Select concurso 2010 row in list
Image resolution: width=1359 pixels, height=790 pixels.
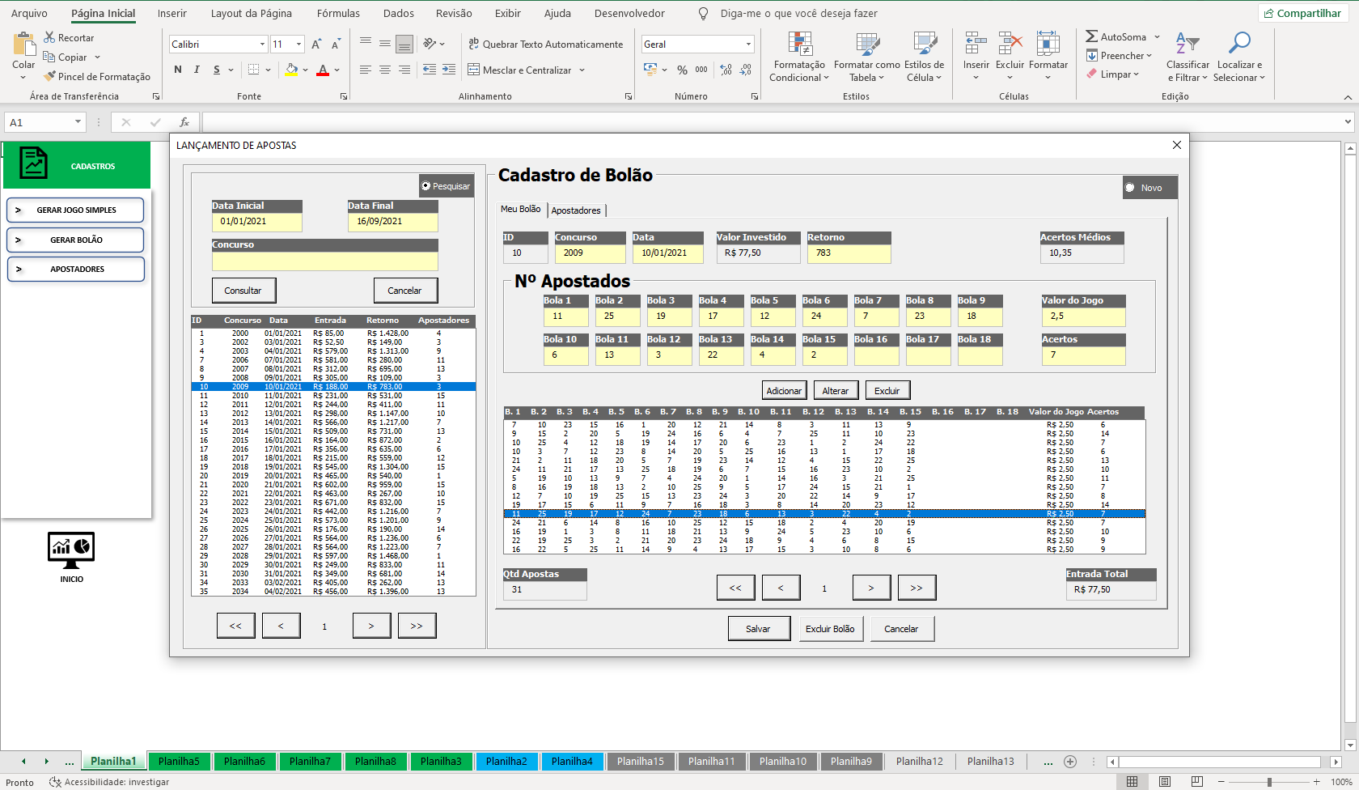[333, 396]
